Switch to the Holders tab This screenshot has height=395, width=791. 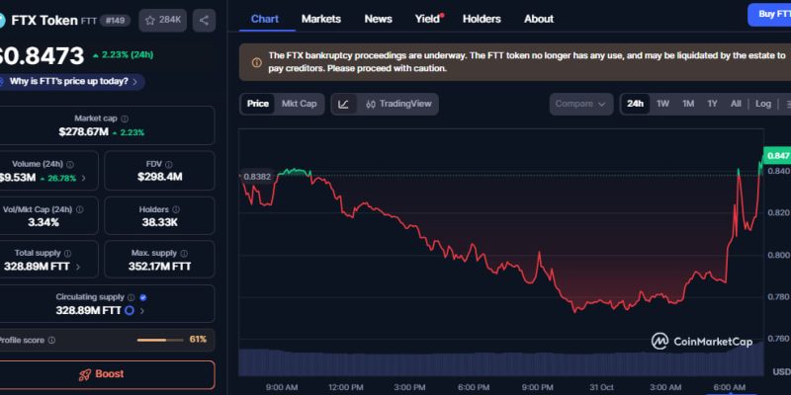coord(482,19)
